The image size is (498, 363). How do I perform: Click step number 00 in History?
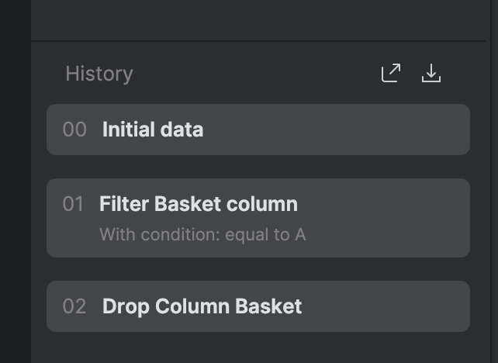(x=74, y=130)
